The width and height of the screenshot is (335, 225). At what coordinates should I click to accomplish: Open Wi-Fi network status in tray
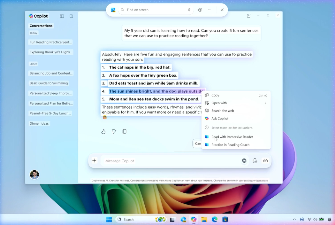[x=309, y=219]
